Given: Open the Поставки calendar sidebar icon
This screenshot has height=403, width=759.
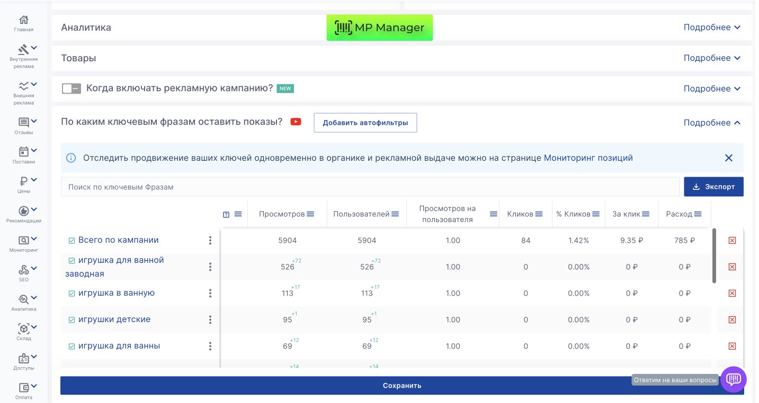Looking at the screenshot, I should pyautogui.click(x=24, y=152).
